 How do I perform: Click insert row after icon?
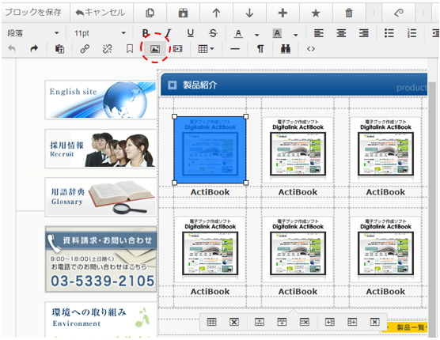click(x=282, y=322)
